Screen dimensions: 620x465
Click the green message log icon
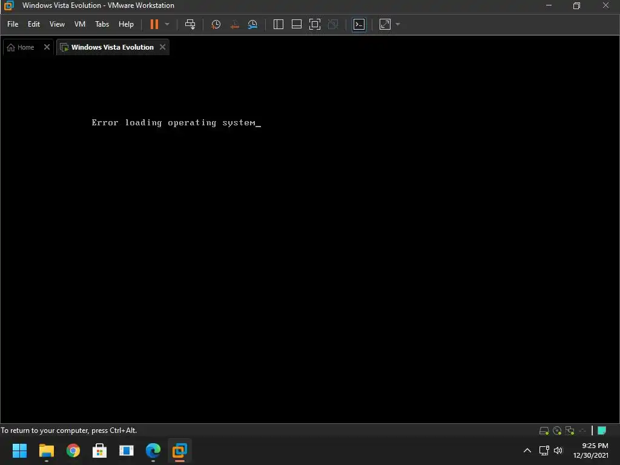pos(602,430)
